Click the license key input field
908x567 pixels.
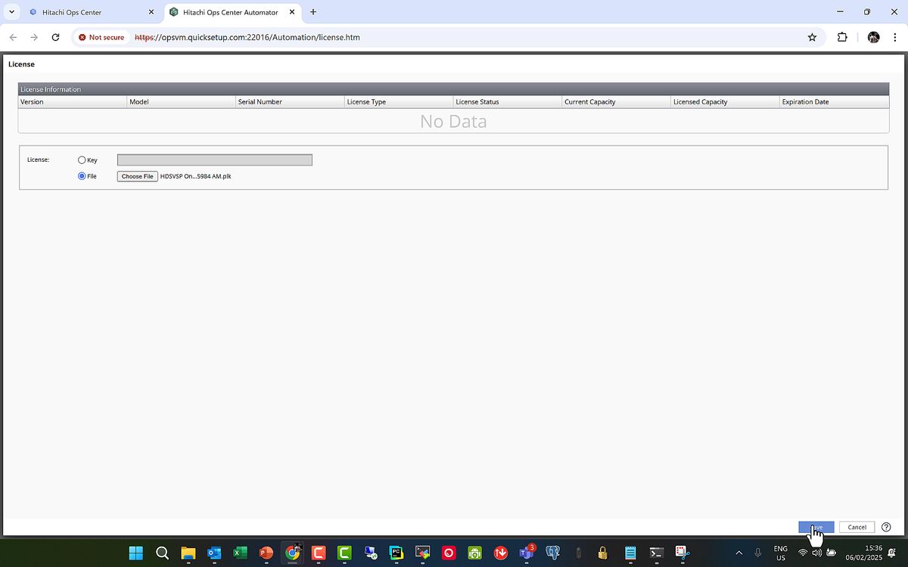tap(214, 160)
